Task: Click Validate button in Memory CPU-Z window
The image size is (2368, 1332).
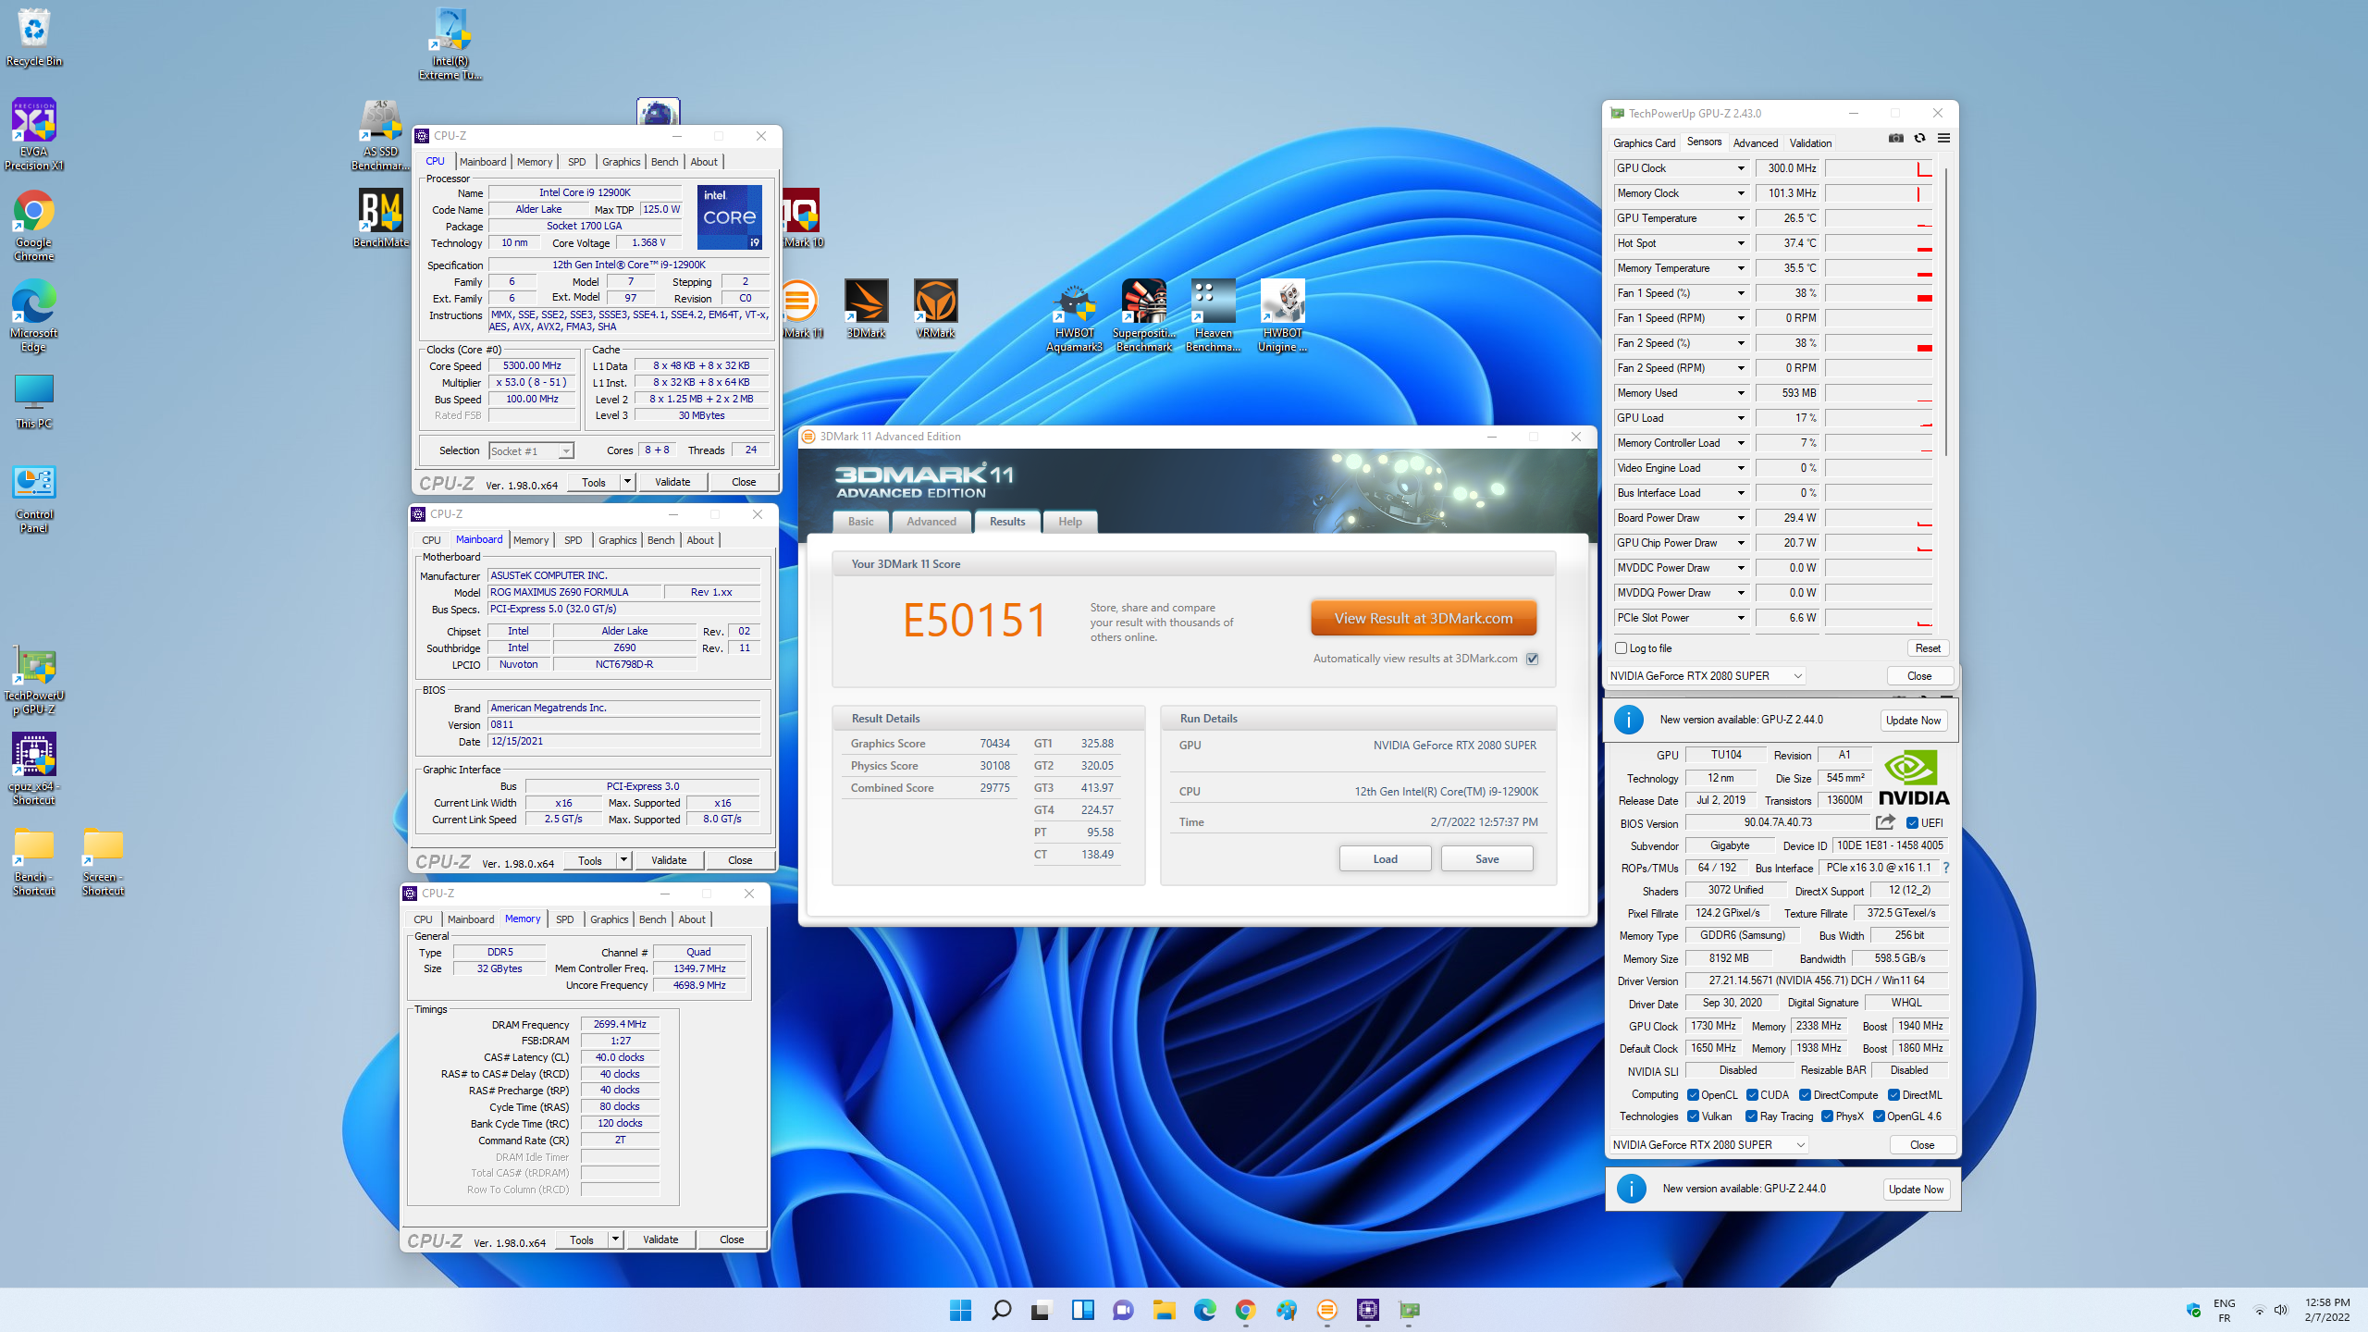Action: pos(660,1239)
